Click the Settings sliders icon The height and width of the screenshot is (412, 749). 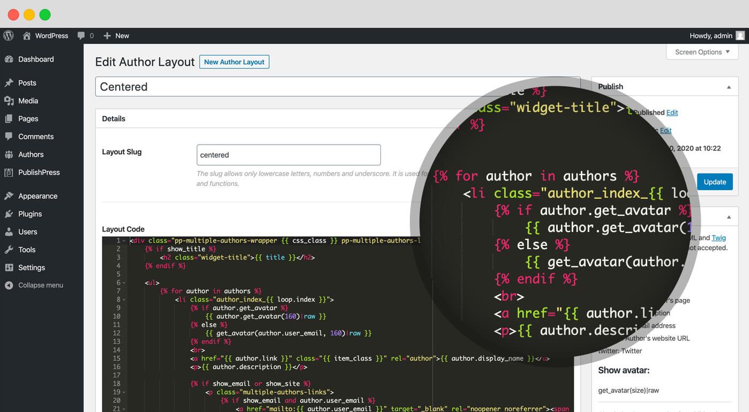(x=9, y=268)
